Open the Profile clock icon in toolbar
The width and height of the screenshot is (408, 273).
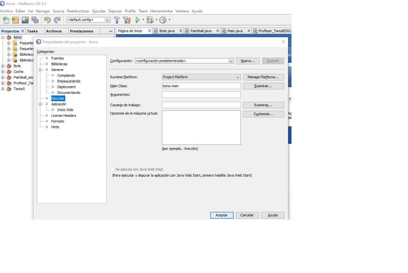click(x=163, y=20)
